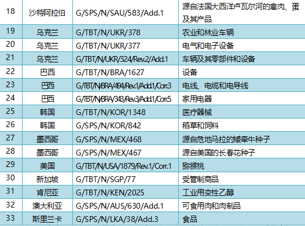Select row number 29
This screenshot has width=305, height=226.
coord(11,165)
